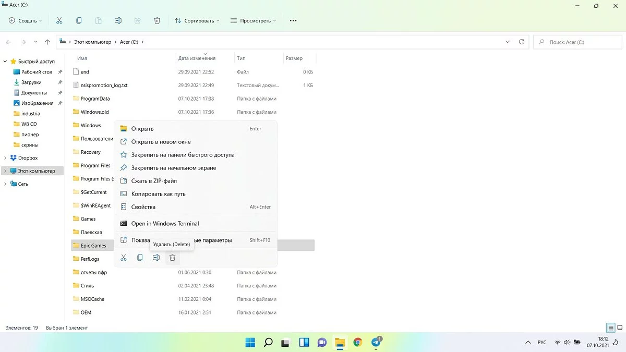The height and width of the screenshot is (352, 626).
Task: Click the Rename icon in context menu
Action: click(x=156, y=258)
